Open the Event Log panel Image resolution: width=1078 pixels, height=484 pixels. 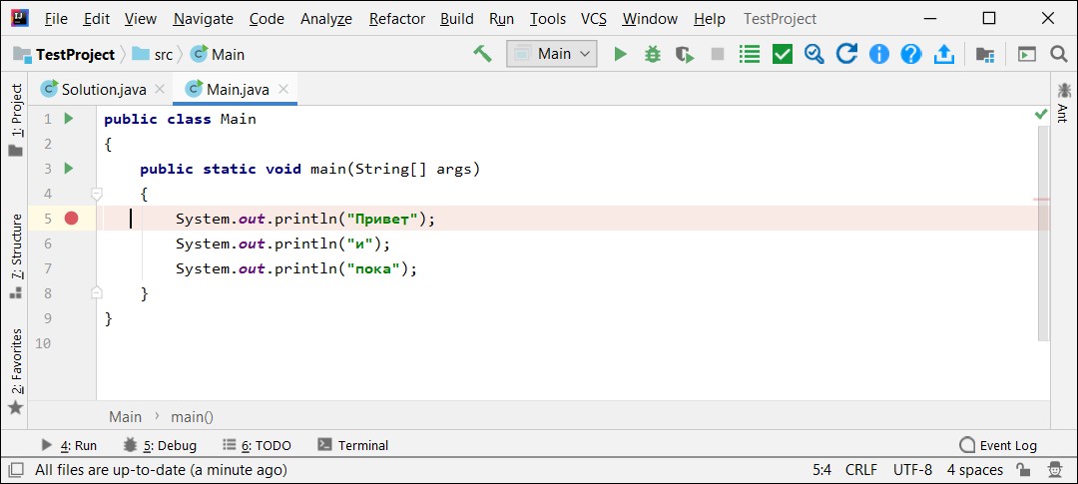997,445
